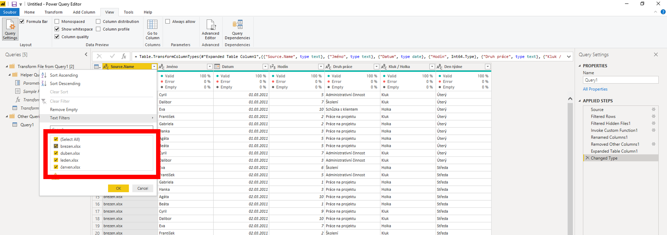
Task: Uncheck duben.xlsx in filter list
Action: tap(56, 153)
